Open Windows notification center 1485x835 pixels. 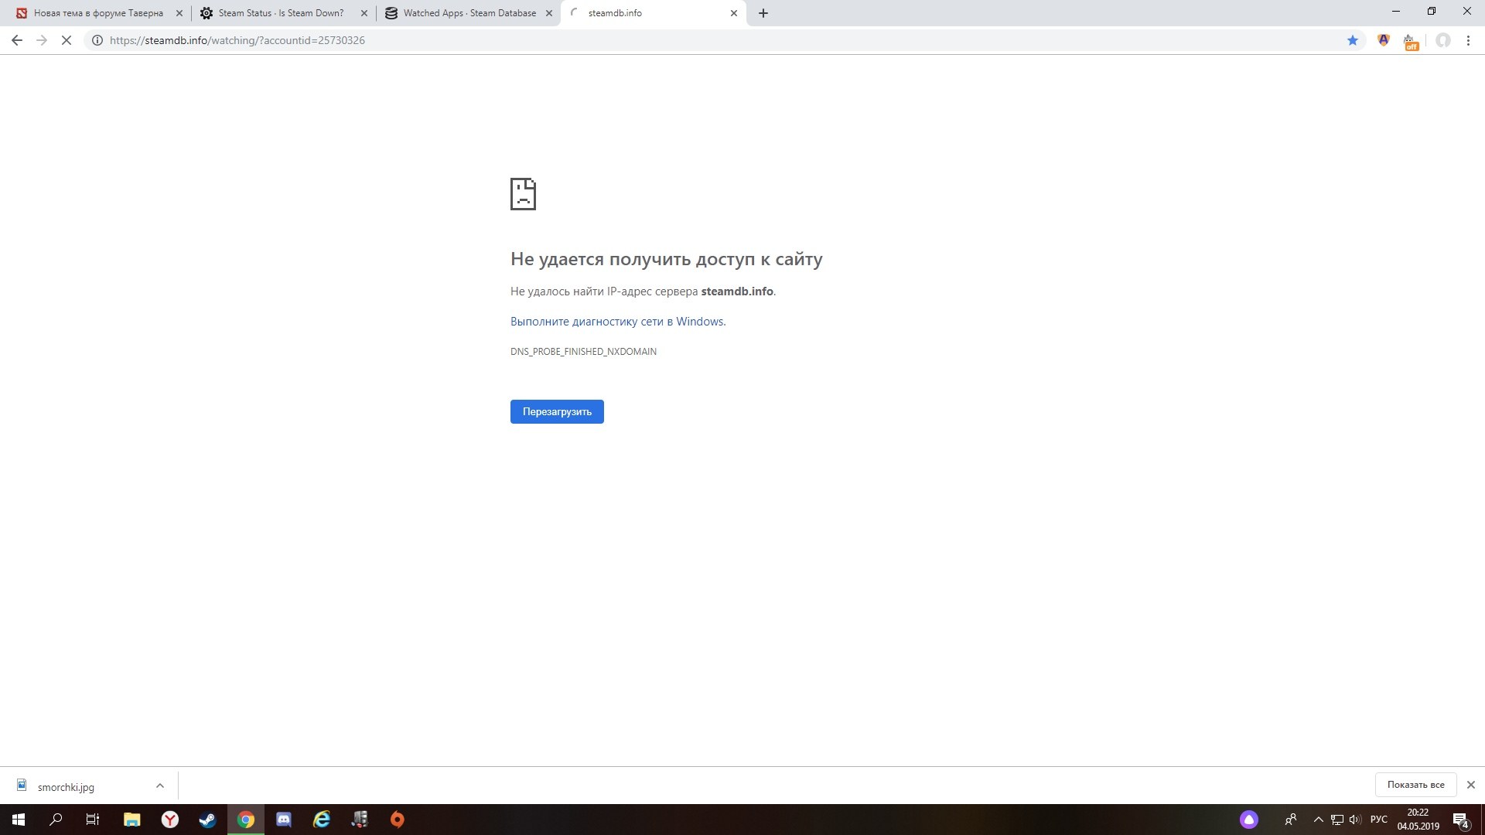1461,820
